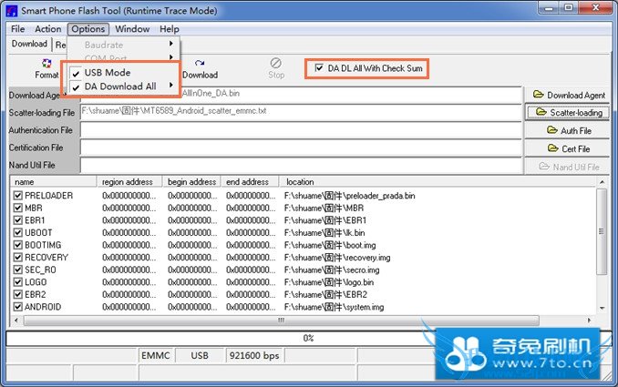
Task: Uncheck the BOOTIMG partition checkbox
Action: point(17,245)
